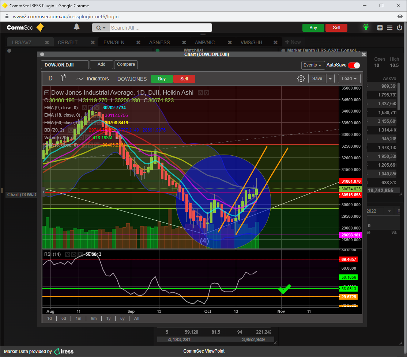Open the Indicators menu
The image size is (407, 357).
click(93, 79)
